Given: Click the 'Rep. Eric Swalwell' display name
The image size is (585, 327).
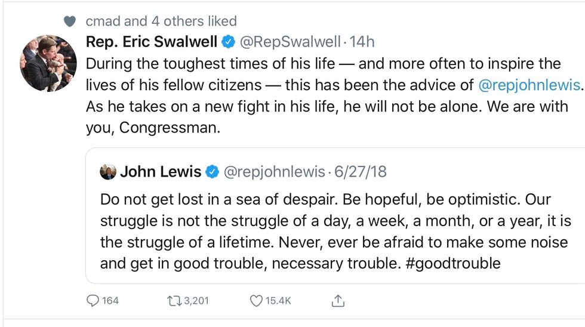Looking at the screenshot, I should click(152, 42).
